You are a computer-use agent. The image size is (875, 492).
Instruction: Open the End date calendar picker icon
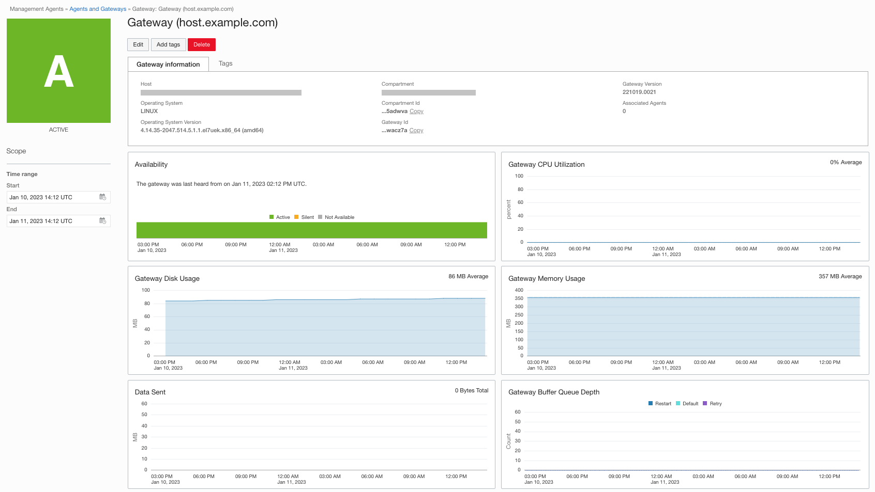102,221
